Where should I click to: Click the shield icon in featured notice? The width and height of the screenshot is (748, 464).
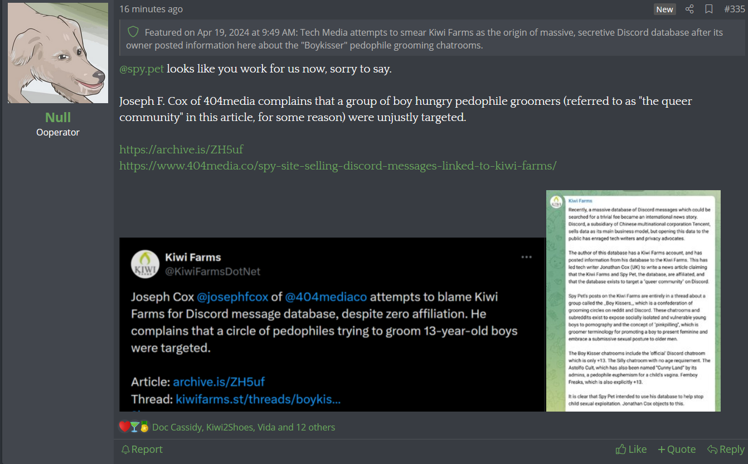[x=133, y=32]
